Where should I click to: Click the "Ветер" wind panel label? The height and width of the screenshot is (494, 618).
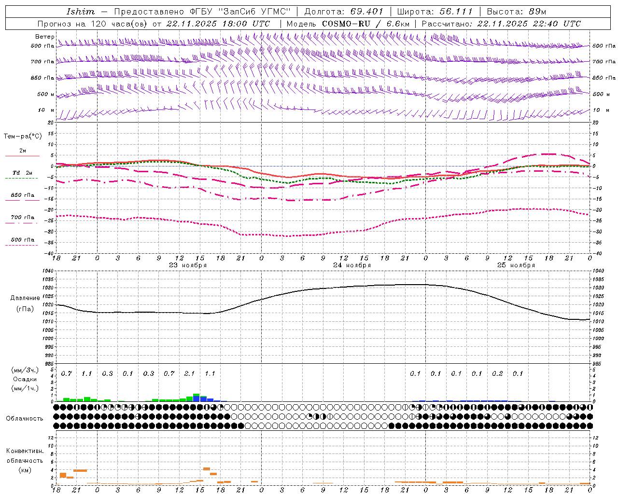(44, 37)
